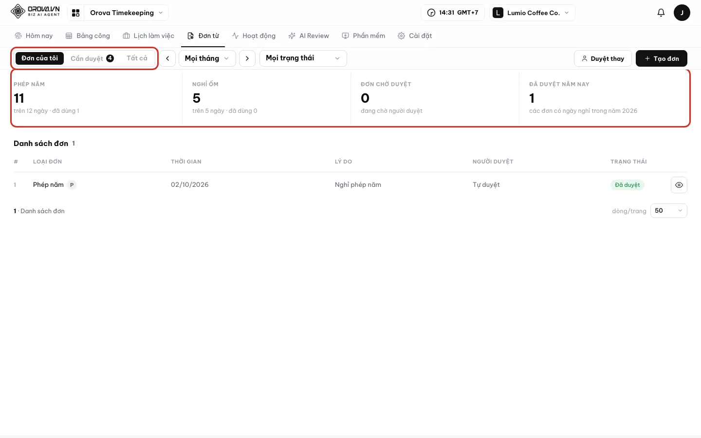The width and height of the screenshot is (701, 438).
Task: Select the Đơn của tôi filter
Action: point(39,58)
